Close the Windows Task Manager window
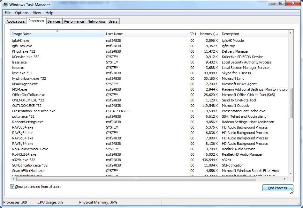The height and width of the screenshot is (208, 303). tap(293, 3)
